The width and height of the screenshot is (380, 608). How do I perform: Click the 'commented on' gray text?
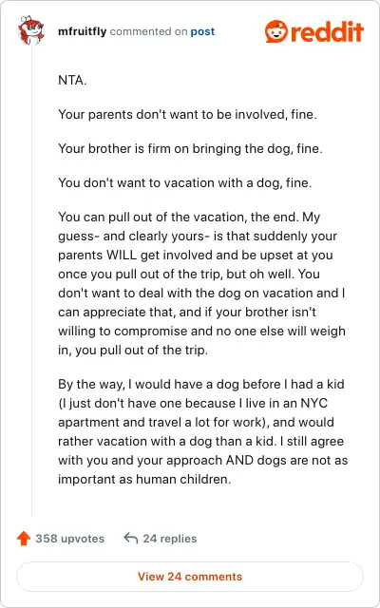pos(148,31)
